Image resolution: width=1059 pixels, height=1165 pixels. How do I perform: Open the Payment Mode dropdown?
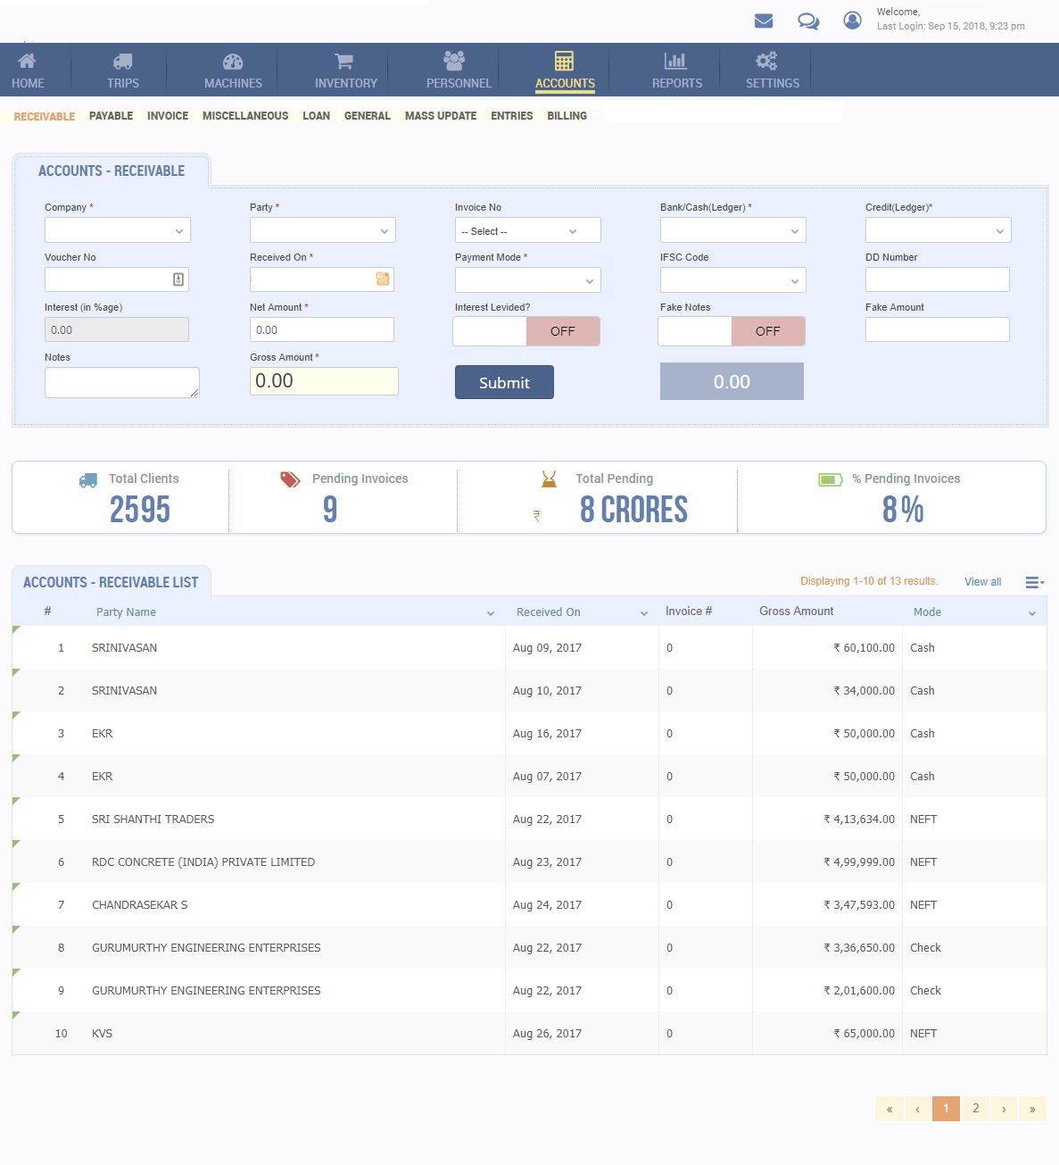coord(527,279)
